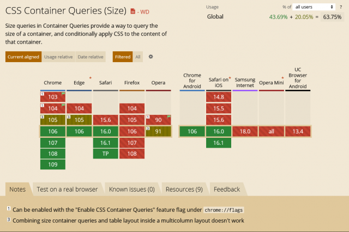The height and width of the screenshot is (232, 349).
Task: Click the 20.05% partial support figure
Action: [304, 17]
